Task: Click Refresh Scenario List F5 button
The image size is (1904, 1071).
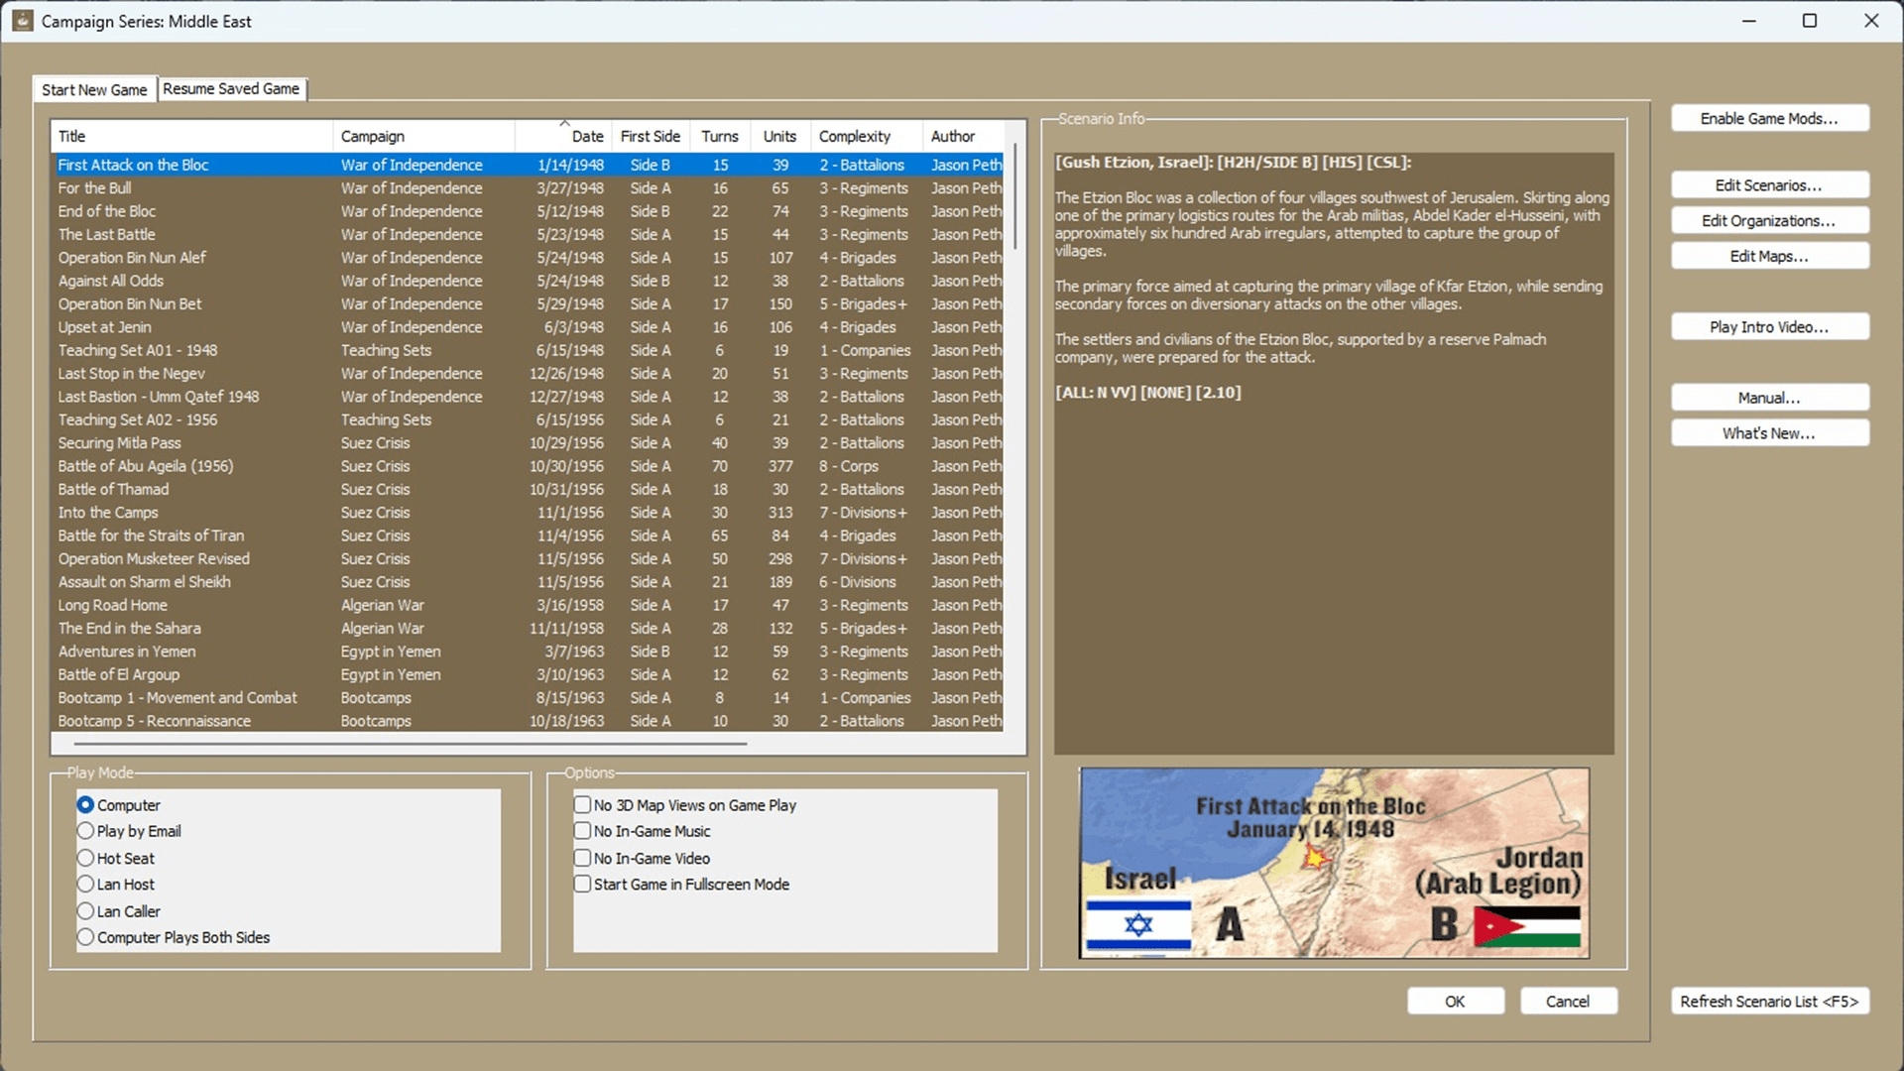Action: coord(1769,1002)
